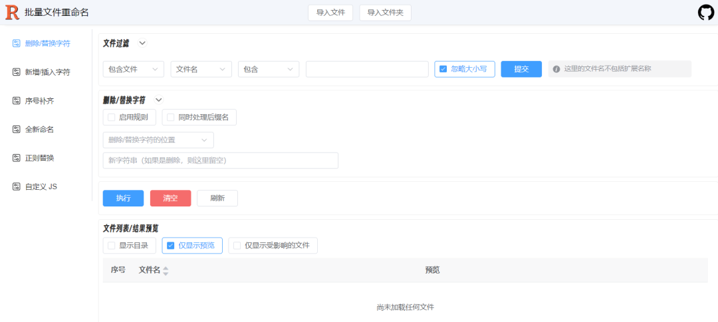Collapse the 文件过滤 section chevron

(142, 43)
